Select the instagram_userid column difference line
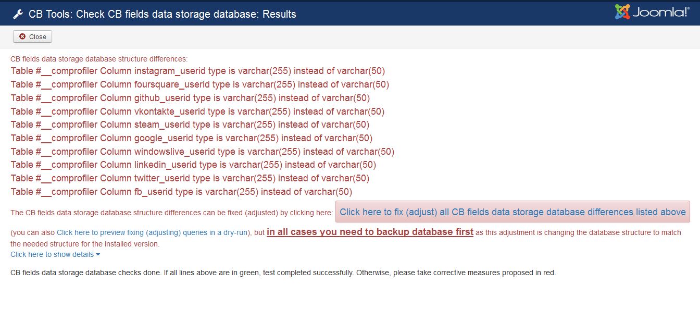The image size is (700, 309). coord(198,71)
